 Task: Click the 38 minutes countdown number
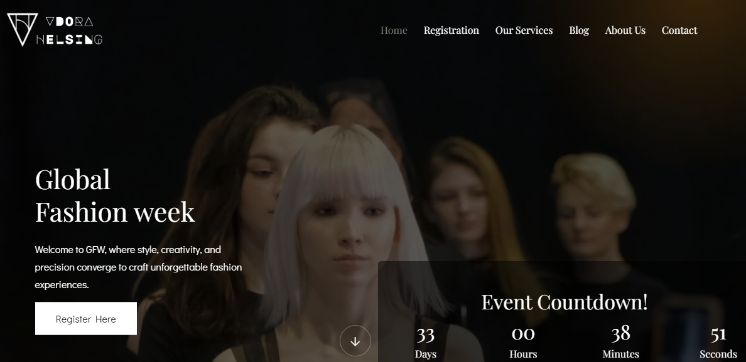click(620, 333)
